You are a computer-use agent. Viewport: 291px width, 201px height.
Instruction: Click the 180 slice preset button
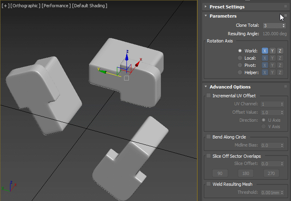click(246, 173)
